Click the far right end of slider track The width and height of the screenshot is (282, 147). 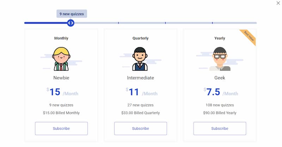coord(255,23)
